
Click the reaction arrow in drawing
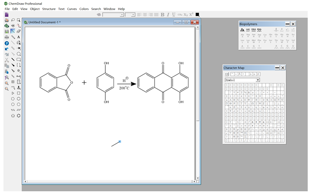pos(126,84)
